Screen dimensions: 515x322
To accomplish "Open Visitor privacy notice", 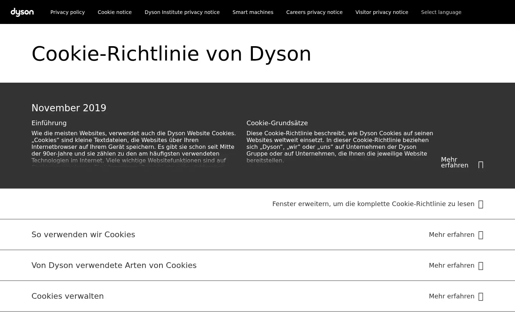I will pyautogui.click(x=382, y=12).
